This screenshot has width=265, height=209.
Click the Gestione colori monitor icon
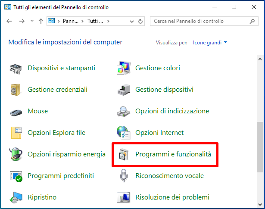(x=124, y=68)
